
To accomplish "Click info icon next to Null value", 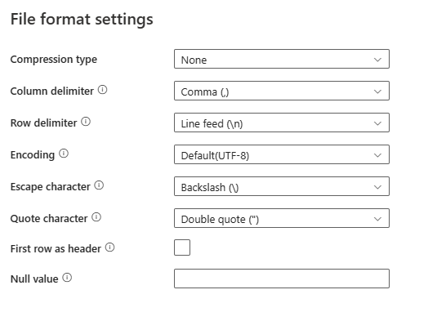I will click(x=67, y=278).
